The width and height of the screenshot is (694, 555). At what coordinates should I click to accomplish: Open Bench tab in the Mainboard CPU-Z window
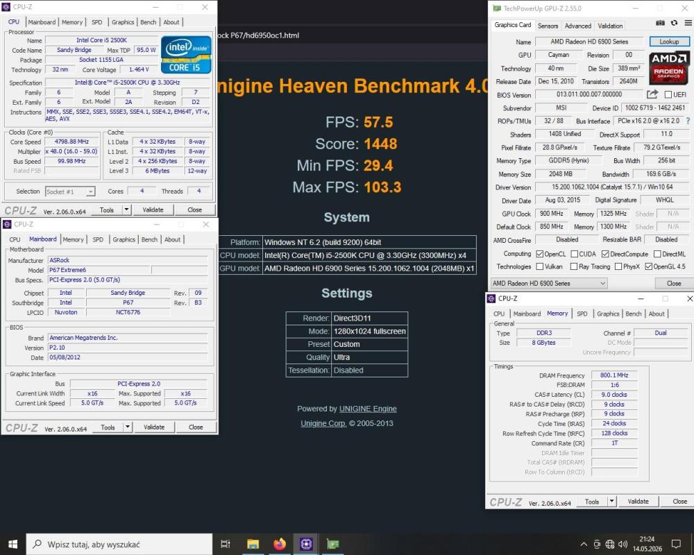(149, 239)
